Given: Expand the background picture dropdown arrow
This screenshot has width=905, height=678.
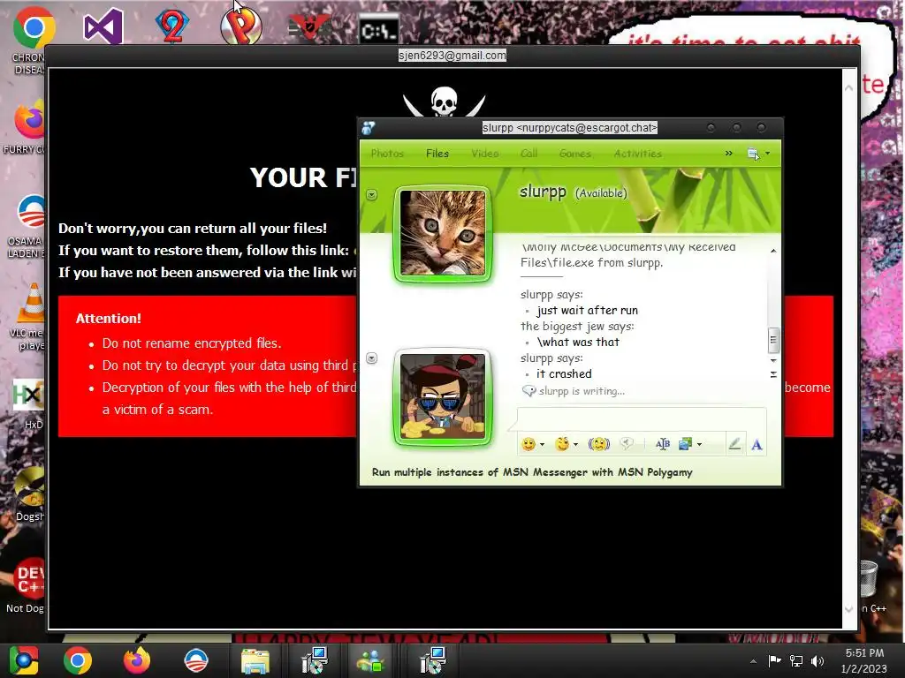Looking at the screenshot, I should [700, 445].
